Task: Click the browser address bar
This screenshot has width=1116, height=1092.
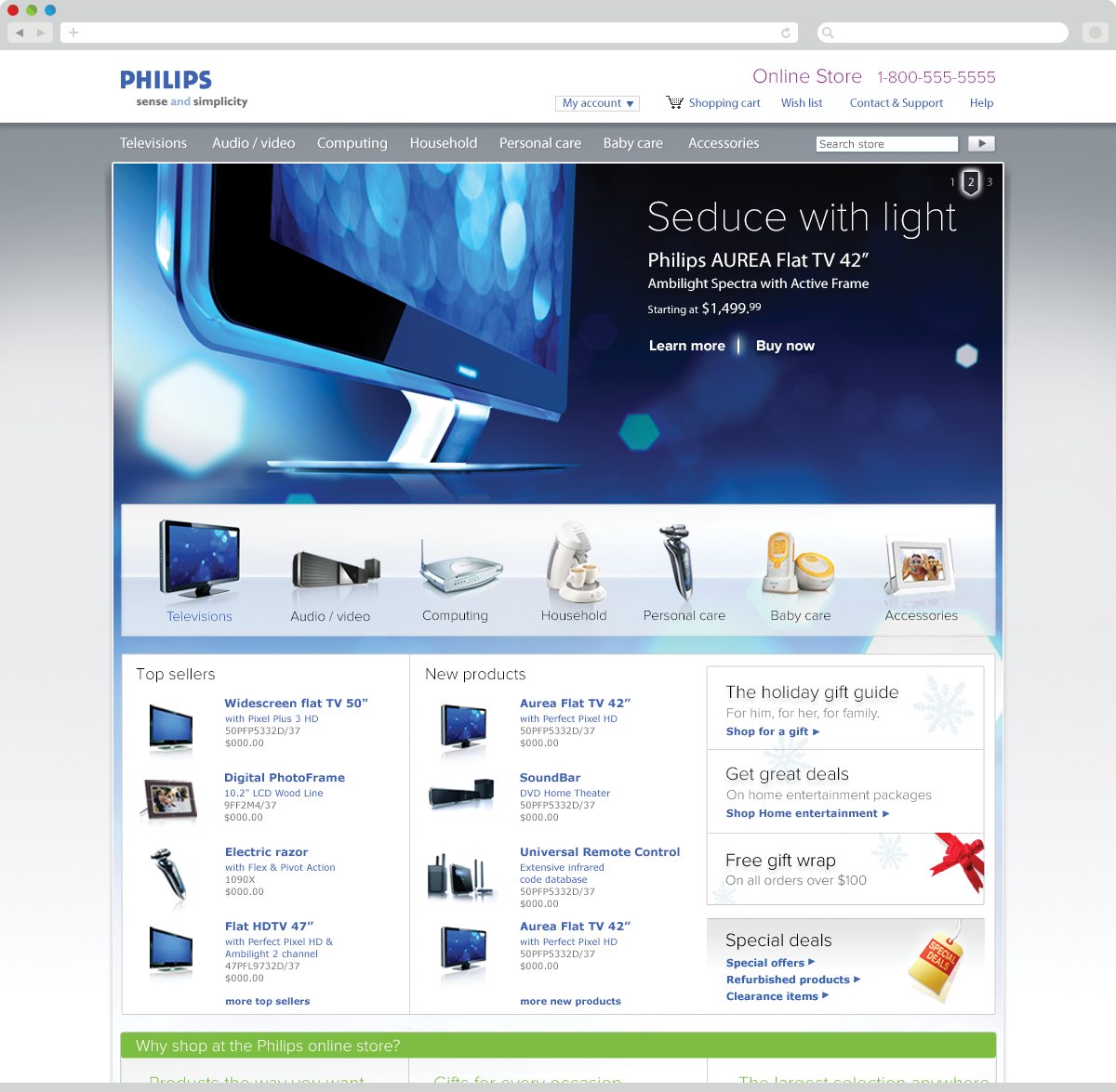Action: 430,33
